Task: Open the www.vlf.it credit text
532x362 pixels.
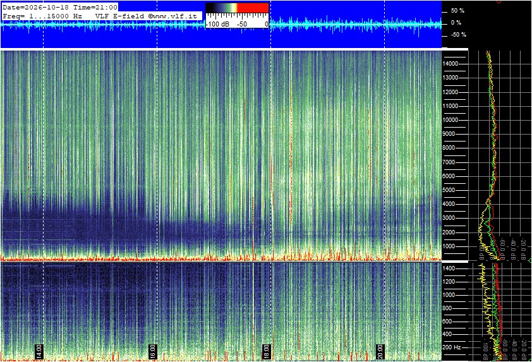Action: pyautogui.click(x=174, y=16)
